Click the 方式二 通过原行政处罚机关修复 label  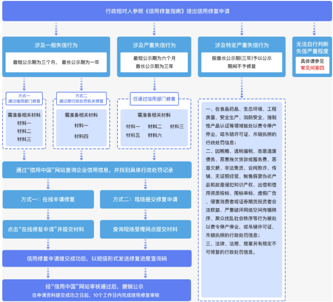click(x=81, y=98)
